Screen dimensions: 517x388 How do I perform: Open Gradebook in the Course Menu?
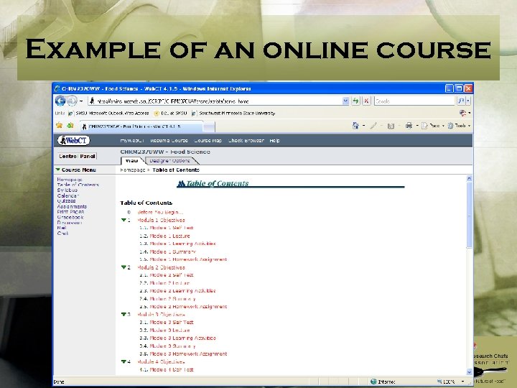(x=70, y=218)
